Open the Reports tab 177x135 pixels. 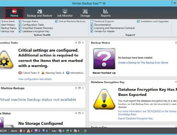coord(106,13)
